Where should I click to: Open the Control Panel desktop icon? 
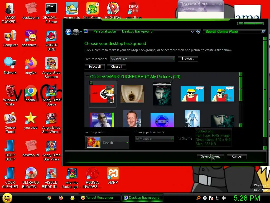point(10,123)
